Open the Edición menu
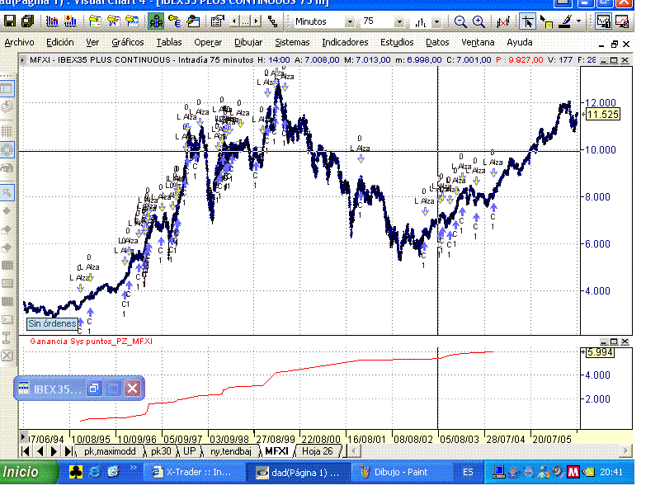The height and width of the screenshot is (495, 660). pyautogui.click(x=59, y=43)
